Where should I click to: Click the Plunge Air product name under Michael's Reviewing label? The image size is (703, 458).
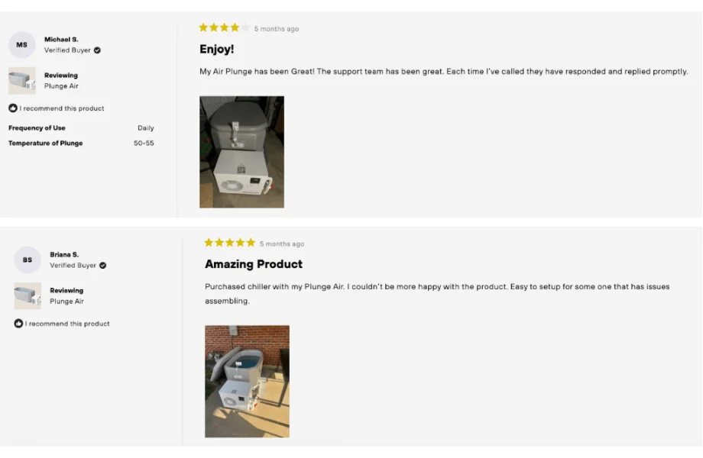tap(63, 85)
